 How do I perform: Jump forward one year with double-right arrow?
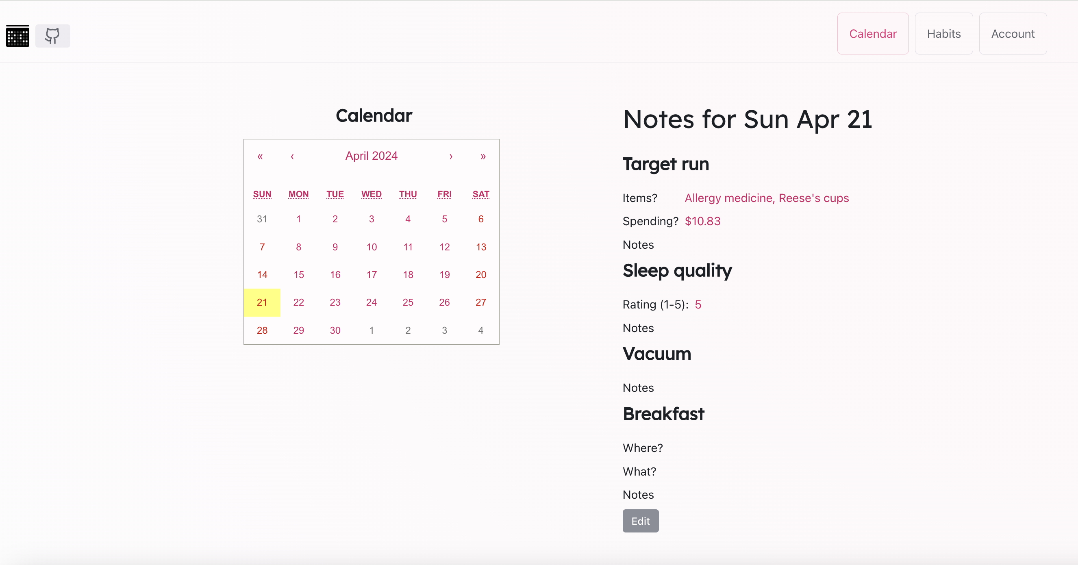pos(482,156)
